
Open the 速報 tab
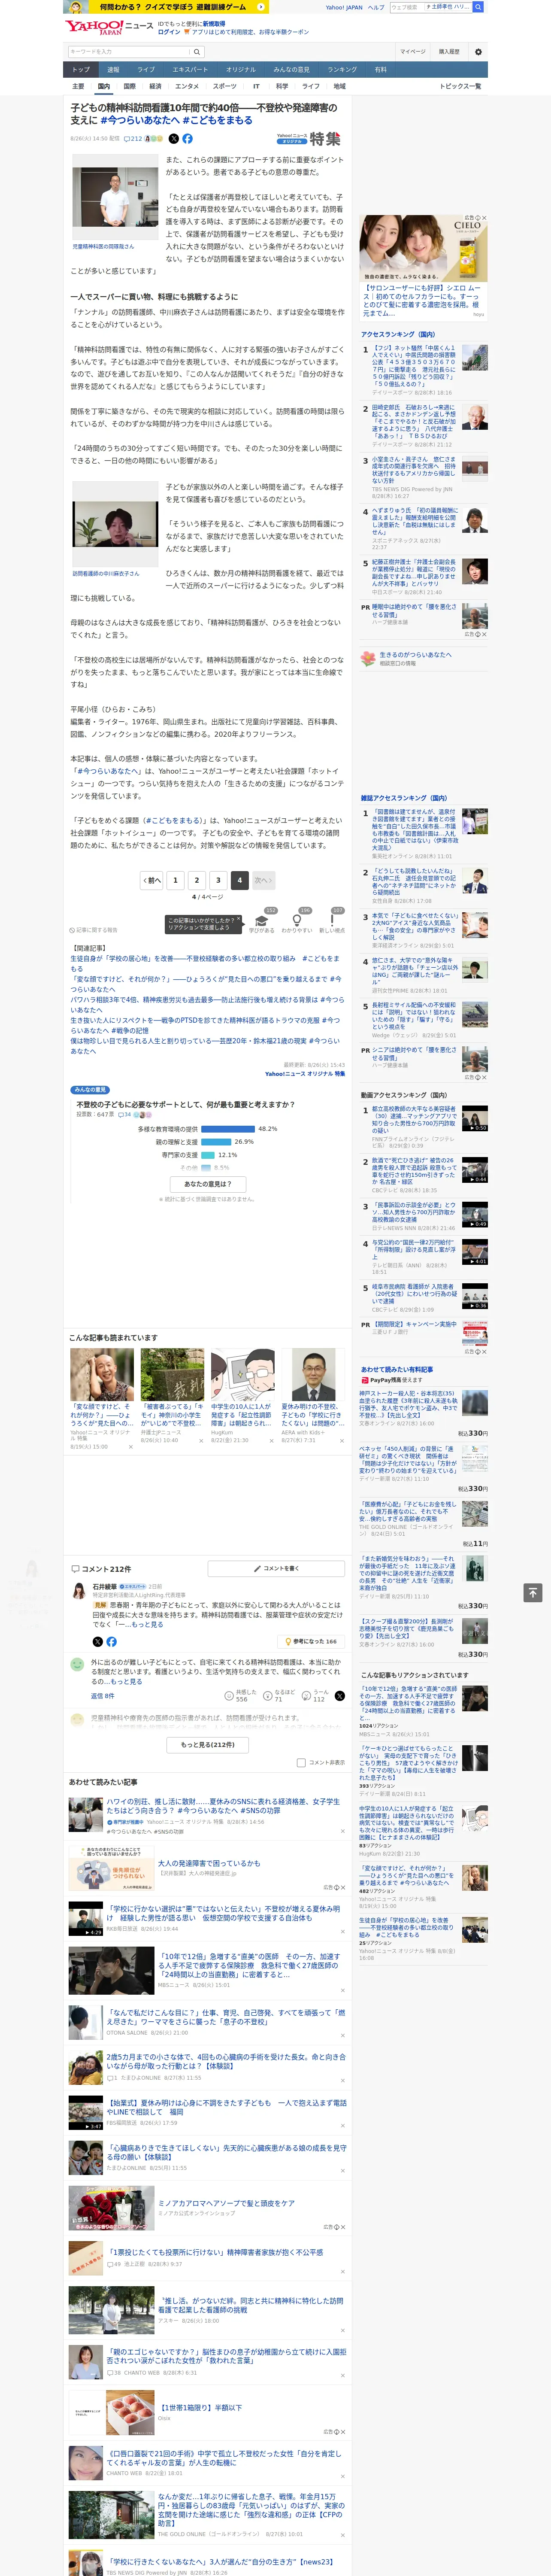[113, 69]
